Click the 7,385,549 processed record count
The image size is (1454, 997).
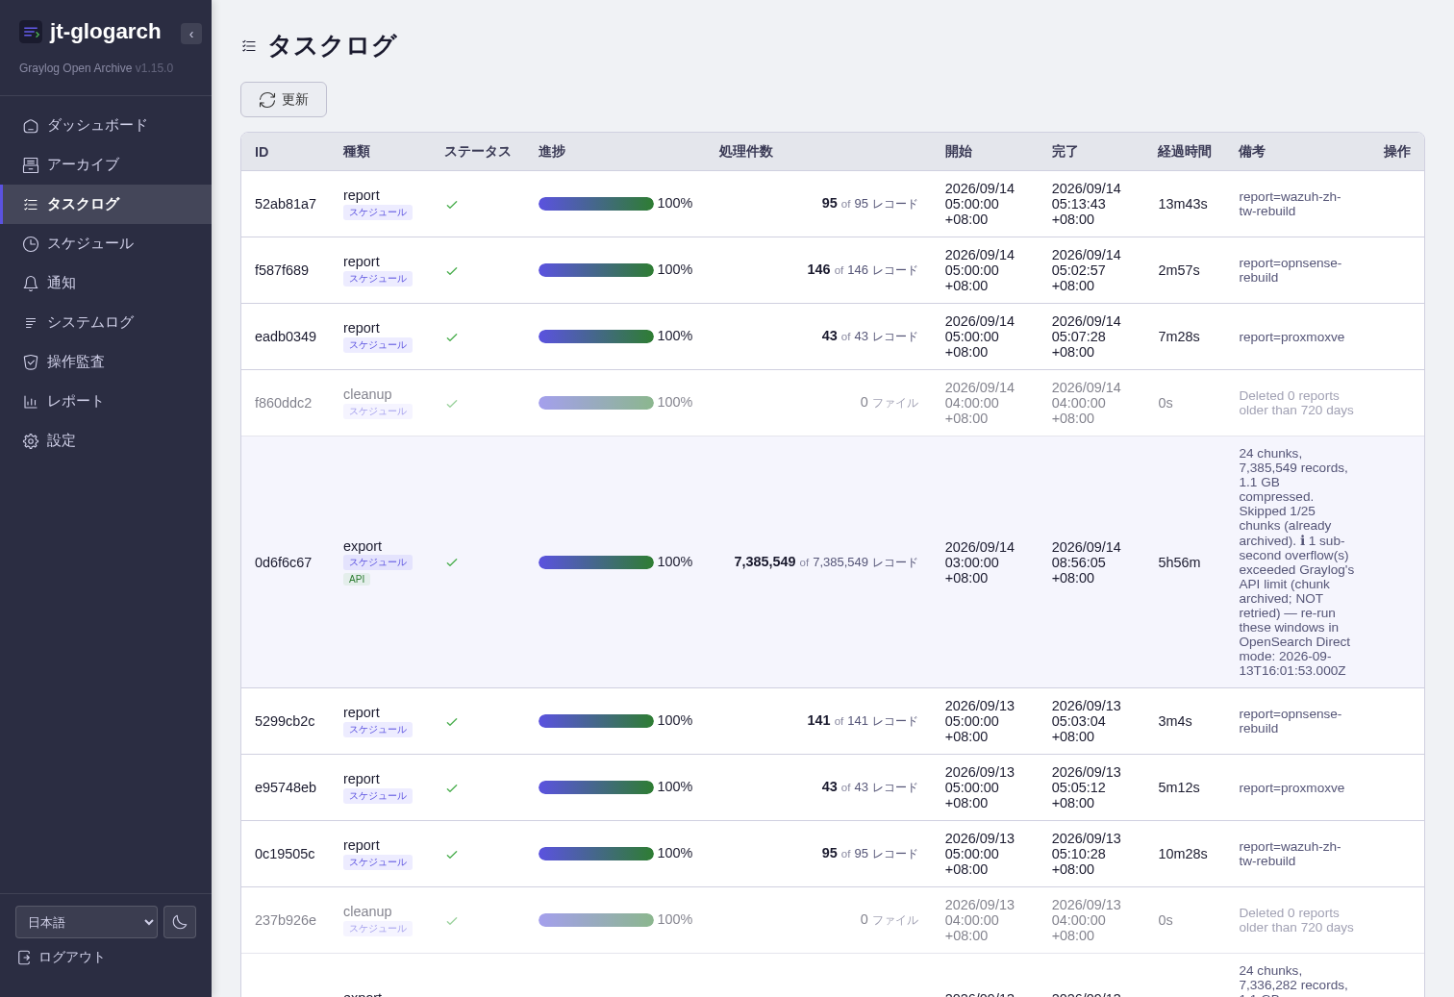765,561
